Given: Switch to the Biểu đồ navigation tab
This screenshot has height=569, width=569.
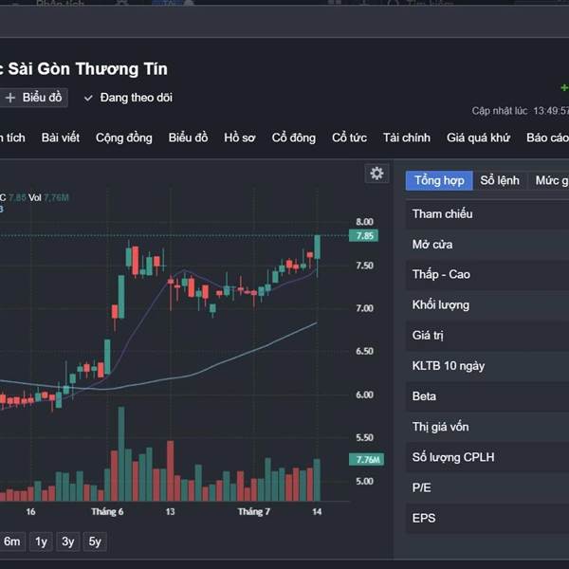Looking at the screenshot, I should (188, 138).
